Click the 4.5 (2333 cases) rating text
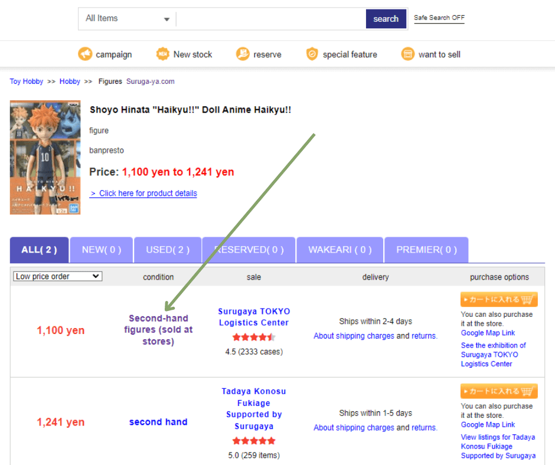The height and width of the screenshot is (465, 555). (254, 352)
